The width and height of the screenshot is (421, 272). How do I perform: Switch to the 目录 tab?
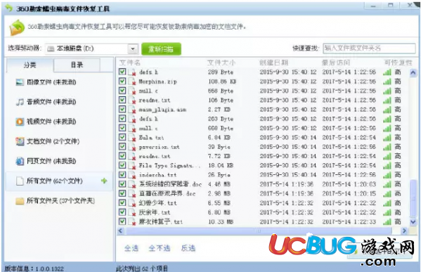tap(77, 65)
